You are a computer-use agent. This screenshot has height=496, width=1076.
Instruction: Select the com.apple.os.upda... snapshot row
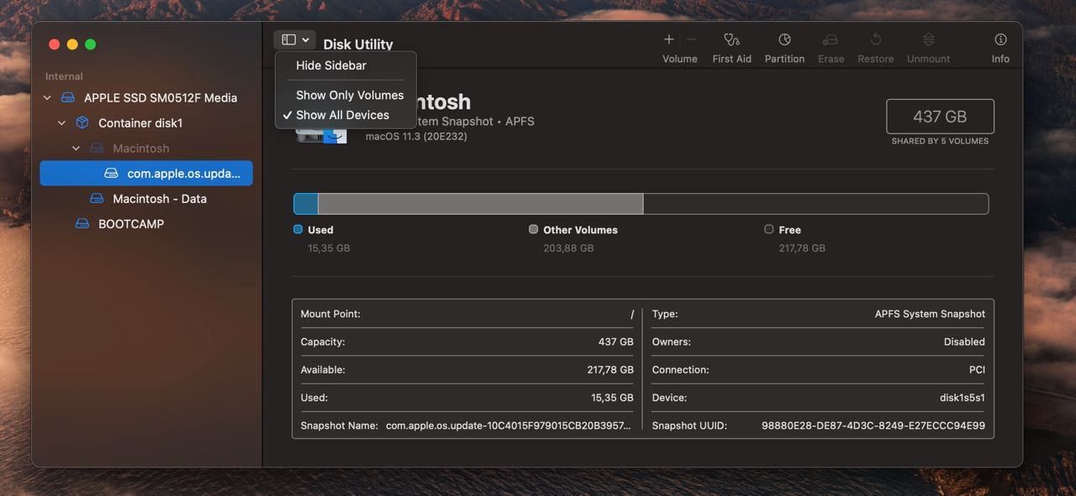[x=146, y=174]
